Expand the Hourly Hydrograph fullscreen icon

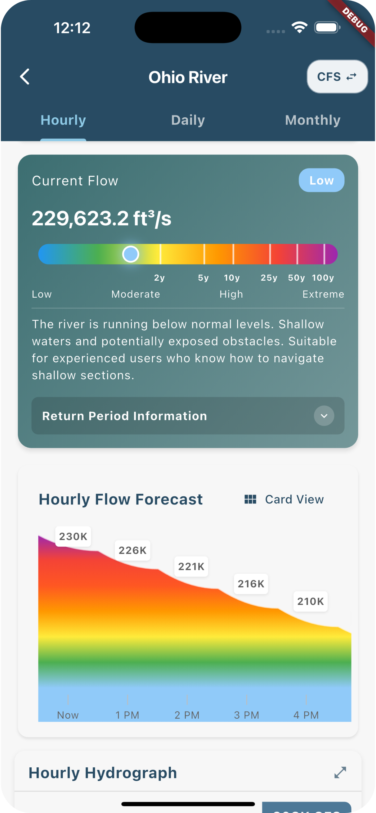point(340,772)
